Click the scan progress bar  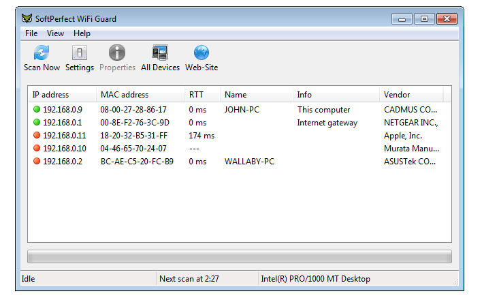click(x=240, y=256)
